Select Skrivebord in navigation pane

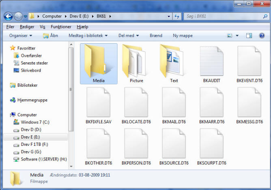[31, 70]
